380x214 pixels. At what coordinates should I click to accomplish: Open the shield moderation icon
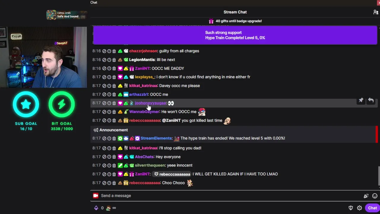click(351, 208)
